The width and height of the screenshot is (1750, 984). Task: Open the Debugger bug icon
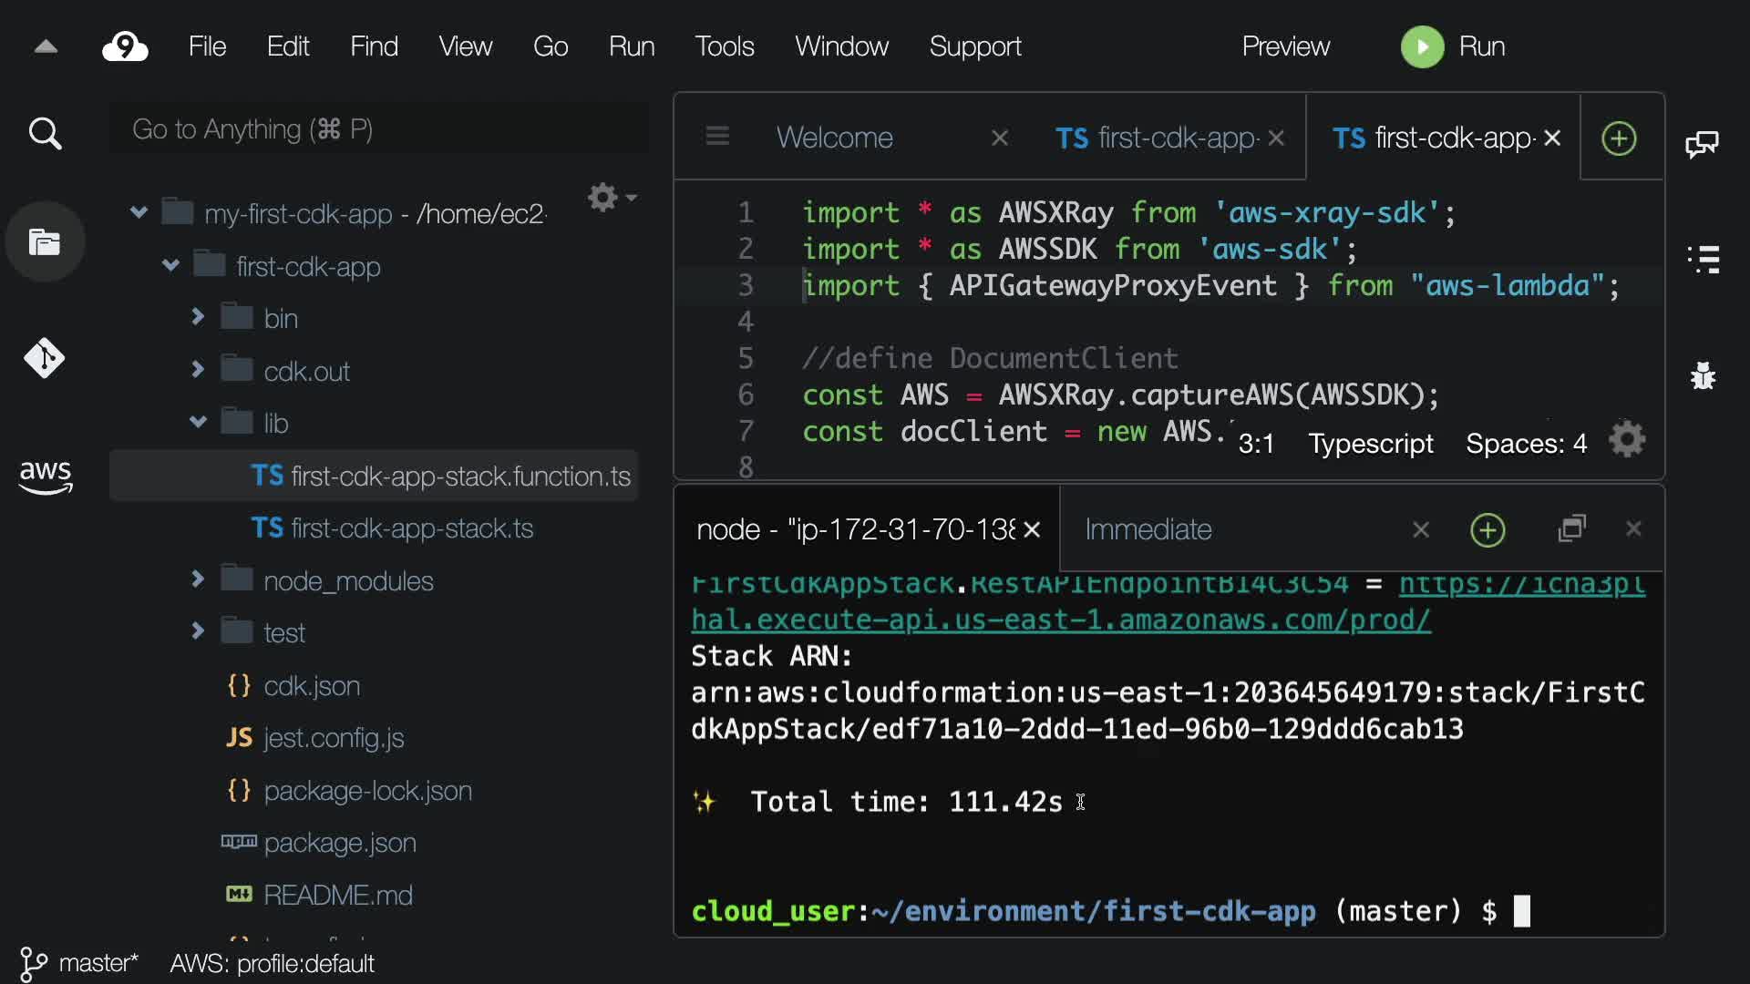(x=1703, y=375)
